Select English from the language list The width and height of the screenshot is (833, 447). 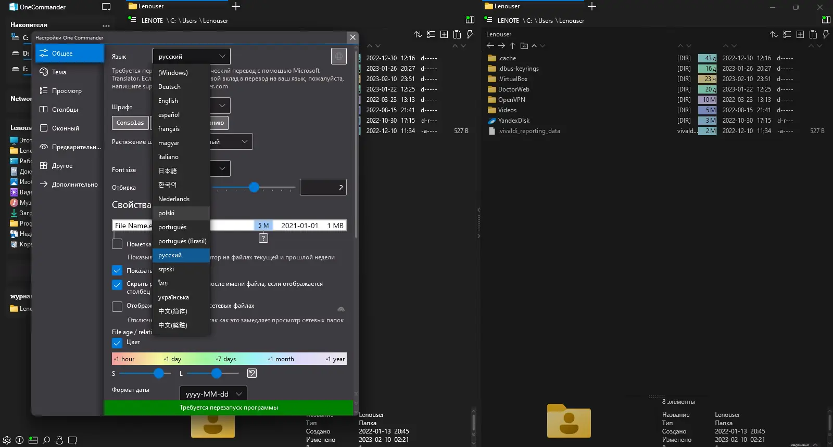181,101
